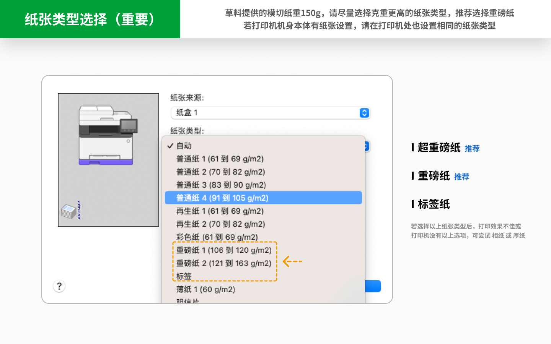Choose 再生纸 1 (61 到 69 g/m2)
Image resolution: width=551 pixels, height=344 pixels.
coord(220,211)
